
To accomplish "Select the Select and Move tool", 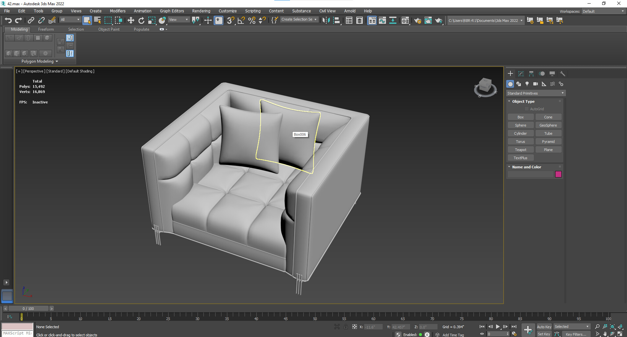I will coord(131,20).
